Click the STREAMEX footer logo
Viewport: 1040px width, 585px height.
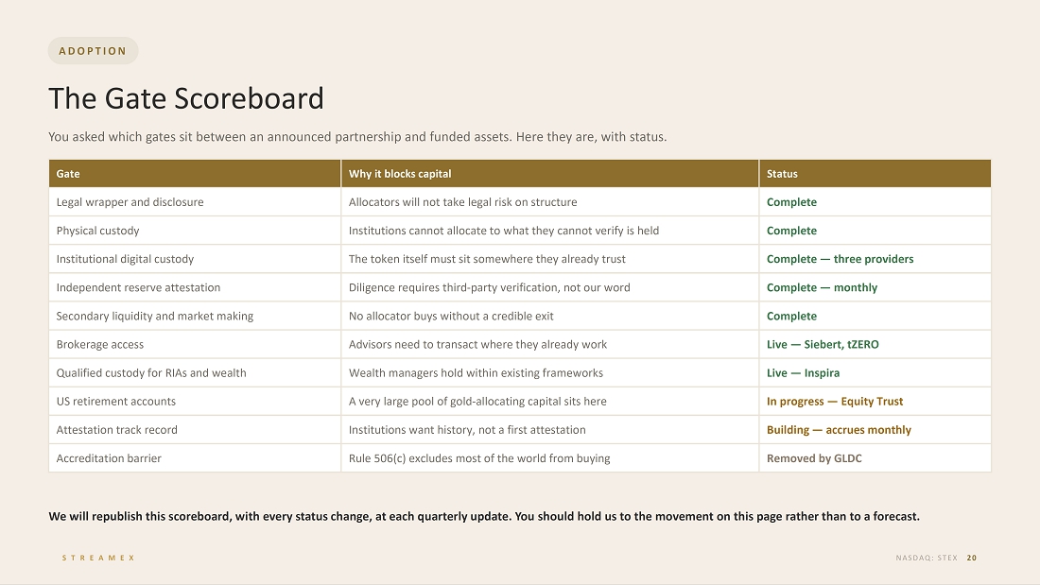coord(99,558)
